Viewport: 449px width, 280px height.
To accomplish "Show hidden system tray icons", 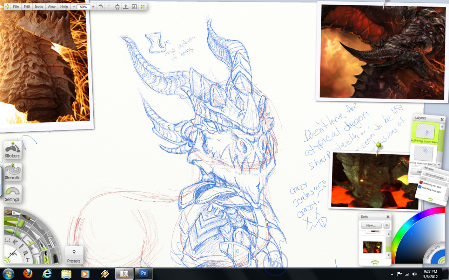I will click(x=392, y=274).
